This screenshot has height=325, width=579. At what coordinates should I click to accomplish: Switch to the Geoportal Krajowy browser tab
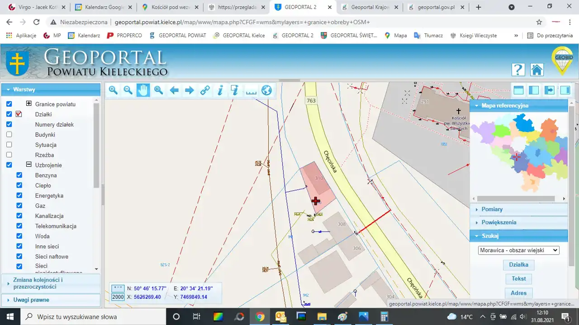(x=370, y=7)
